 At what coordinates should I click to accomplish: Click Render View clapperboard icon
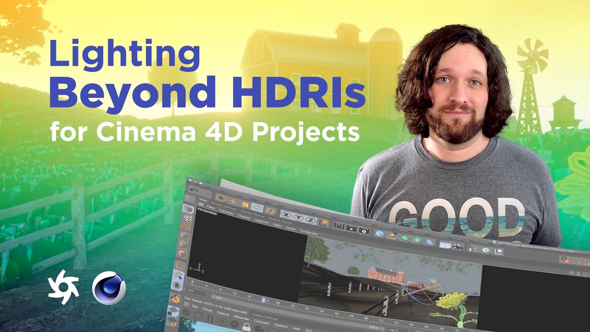coord(339,226)
